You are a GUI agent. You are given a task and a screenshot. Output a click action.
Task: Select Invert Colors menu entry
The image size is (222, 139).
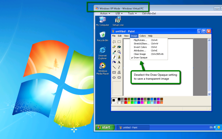tap(149, 47)
